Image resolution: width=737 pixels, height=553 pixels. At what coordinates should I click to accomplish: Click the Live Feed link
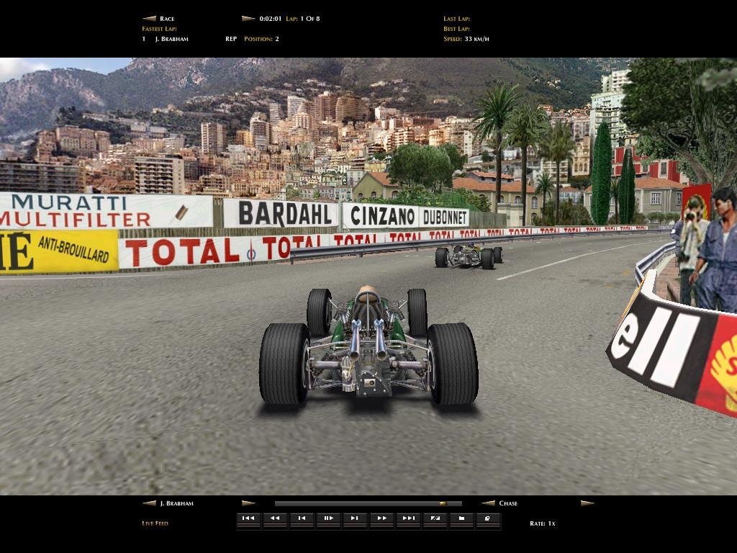click(155, 523)
